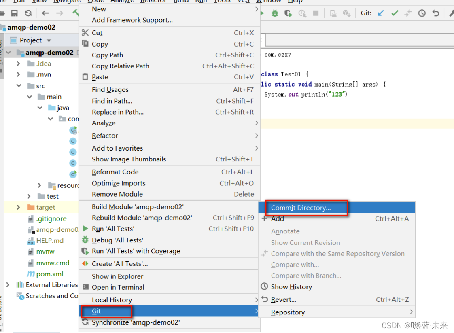Select pom.xml in the project tree
The image size is (454, 333).
click(x=49, y=274)
